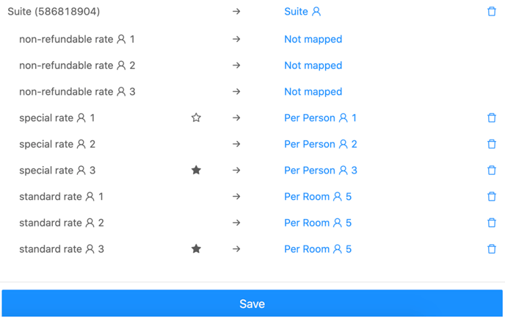Image resolution: width=505 pixels, height=319 pixels.
Task: Toggle the outline star on special rate 1
Action: (x=196, y=118)
